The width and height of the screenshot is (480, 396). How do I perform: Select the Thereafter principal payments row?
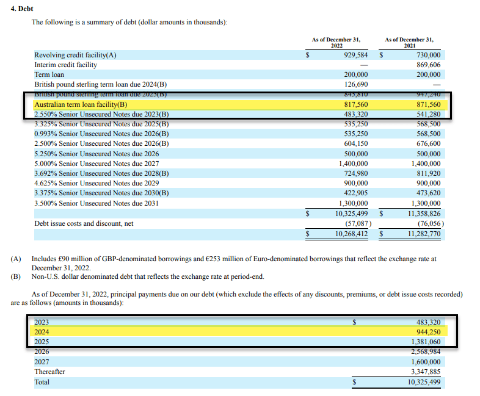pyautogui.click(x=239, y=372)
